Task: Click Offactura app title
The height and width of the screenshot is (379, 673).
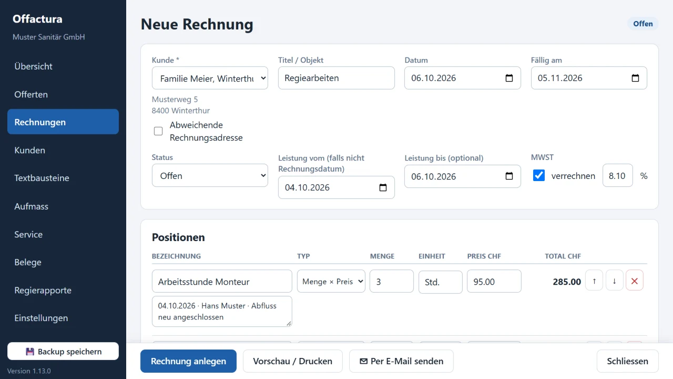Action: pos(37,19)
